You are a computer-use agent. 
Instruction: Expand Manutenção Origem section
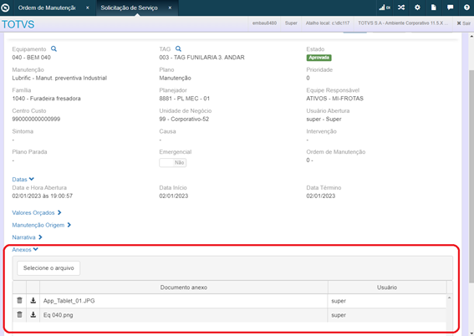pos(42,225)
